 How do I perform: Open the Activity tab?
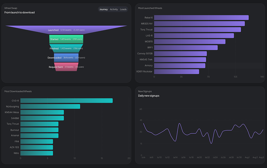point(114,9)
